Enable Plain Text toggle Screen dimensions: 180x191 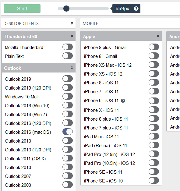tap(68, 56)
